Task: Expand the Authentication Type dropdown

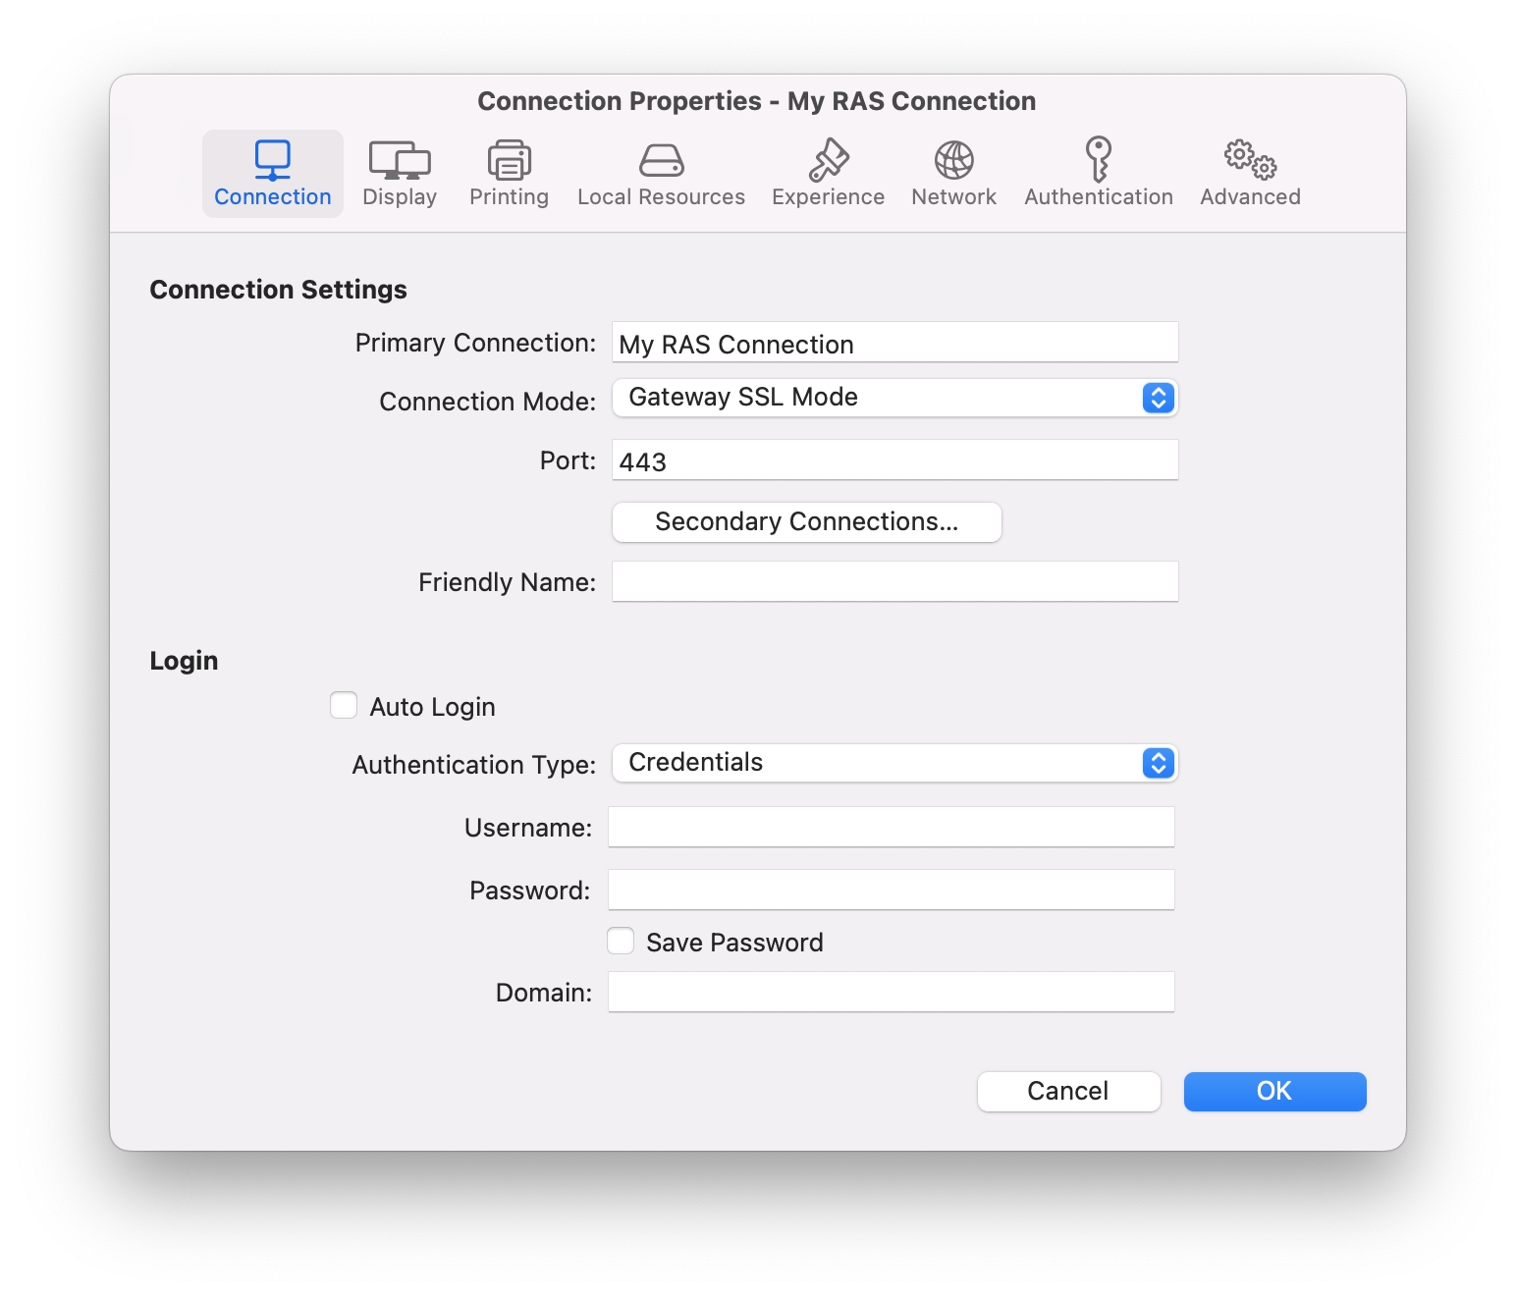Action: [x=893, y=763]
